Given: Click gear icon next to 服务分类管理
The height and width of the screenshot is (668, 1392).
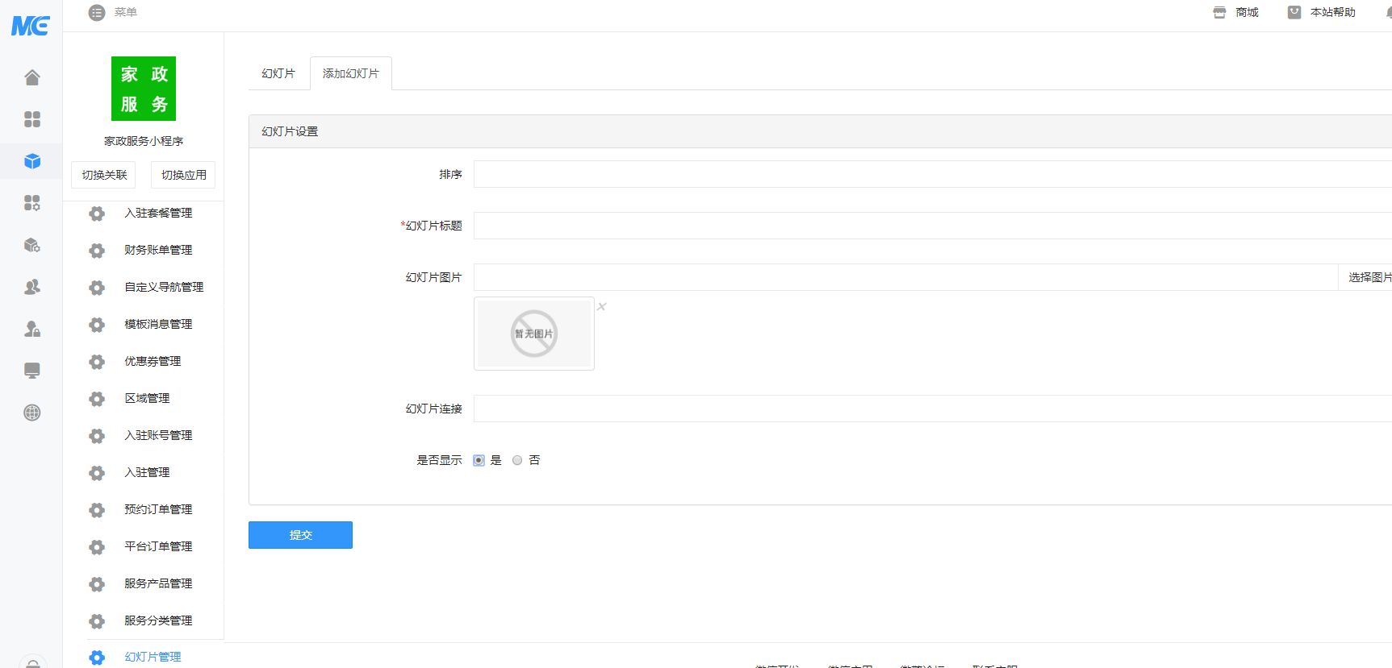Looking at the screenshot, I should (97, 621).
